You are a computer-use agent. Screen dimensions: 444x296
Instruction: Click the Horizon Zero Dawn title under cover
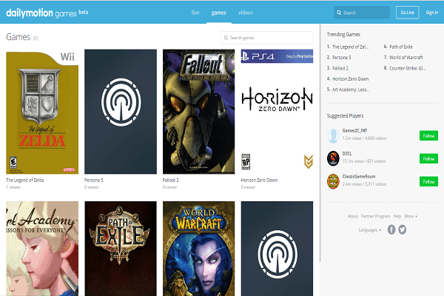coord(259,180)
